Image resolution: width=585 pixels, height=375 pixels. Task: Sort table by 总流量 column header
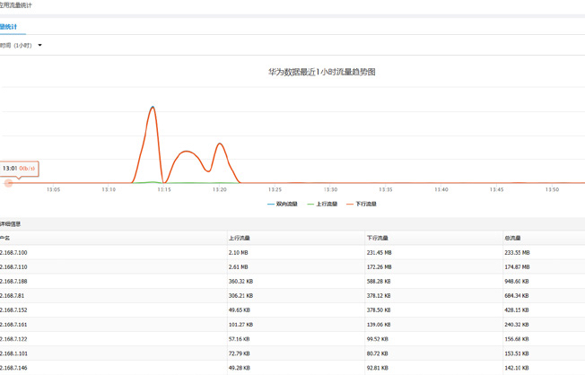(512, 239)
